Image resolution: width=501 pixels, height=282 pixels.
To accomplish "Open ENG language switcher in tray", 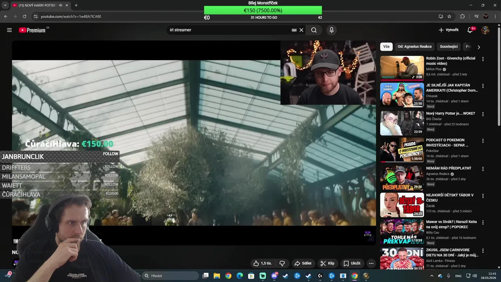I will [458, 276].
